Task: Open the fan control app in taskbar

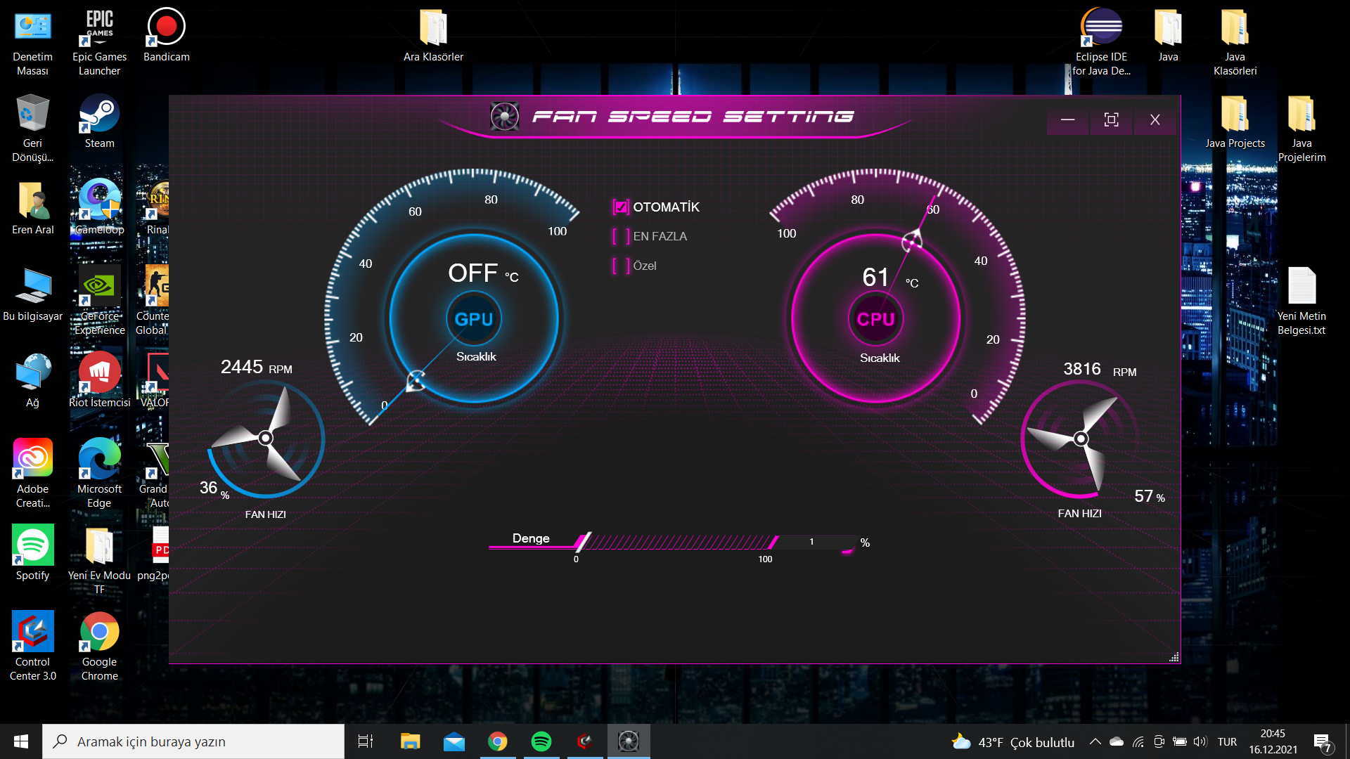Action: [x=629, y=741]
